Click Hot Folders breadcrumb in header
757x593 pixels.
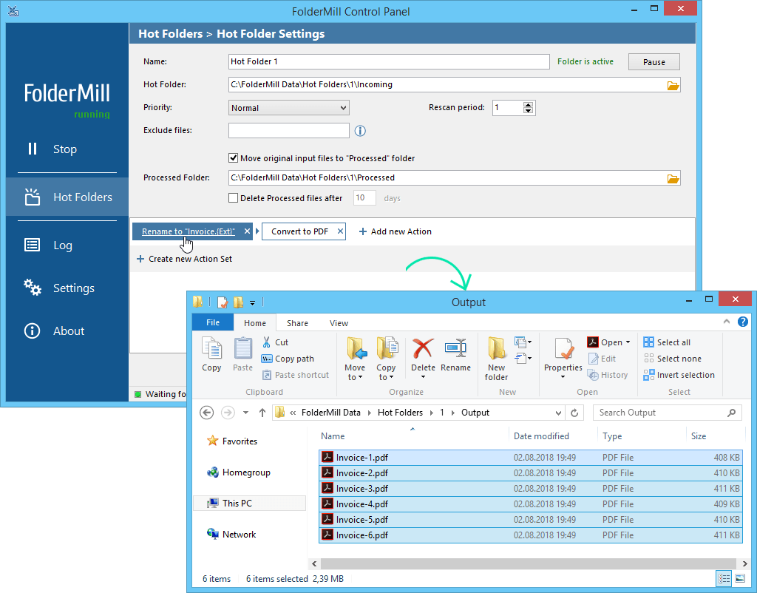(x=171, y=34)
